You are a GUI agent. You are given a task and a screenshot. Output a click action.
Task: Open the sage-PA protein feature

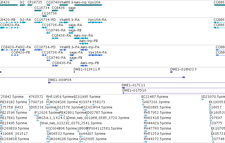pos(71,55)
